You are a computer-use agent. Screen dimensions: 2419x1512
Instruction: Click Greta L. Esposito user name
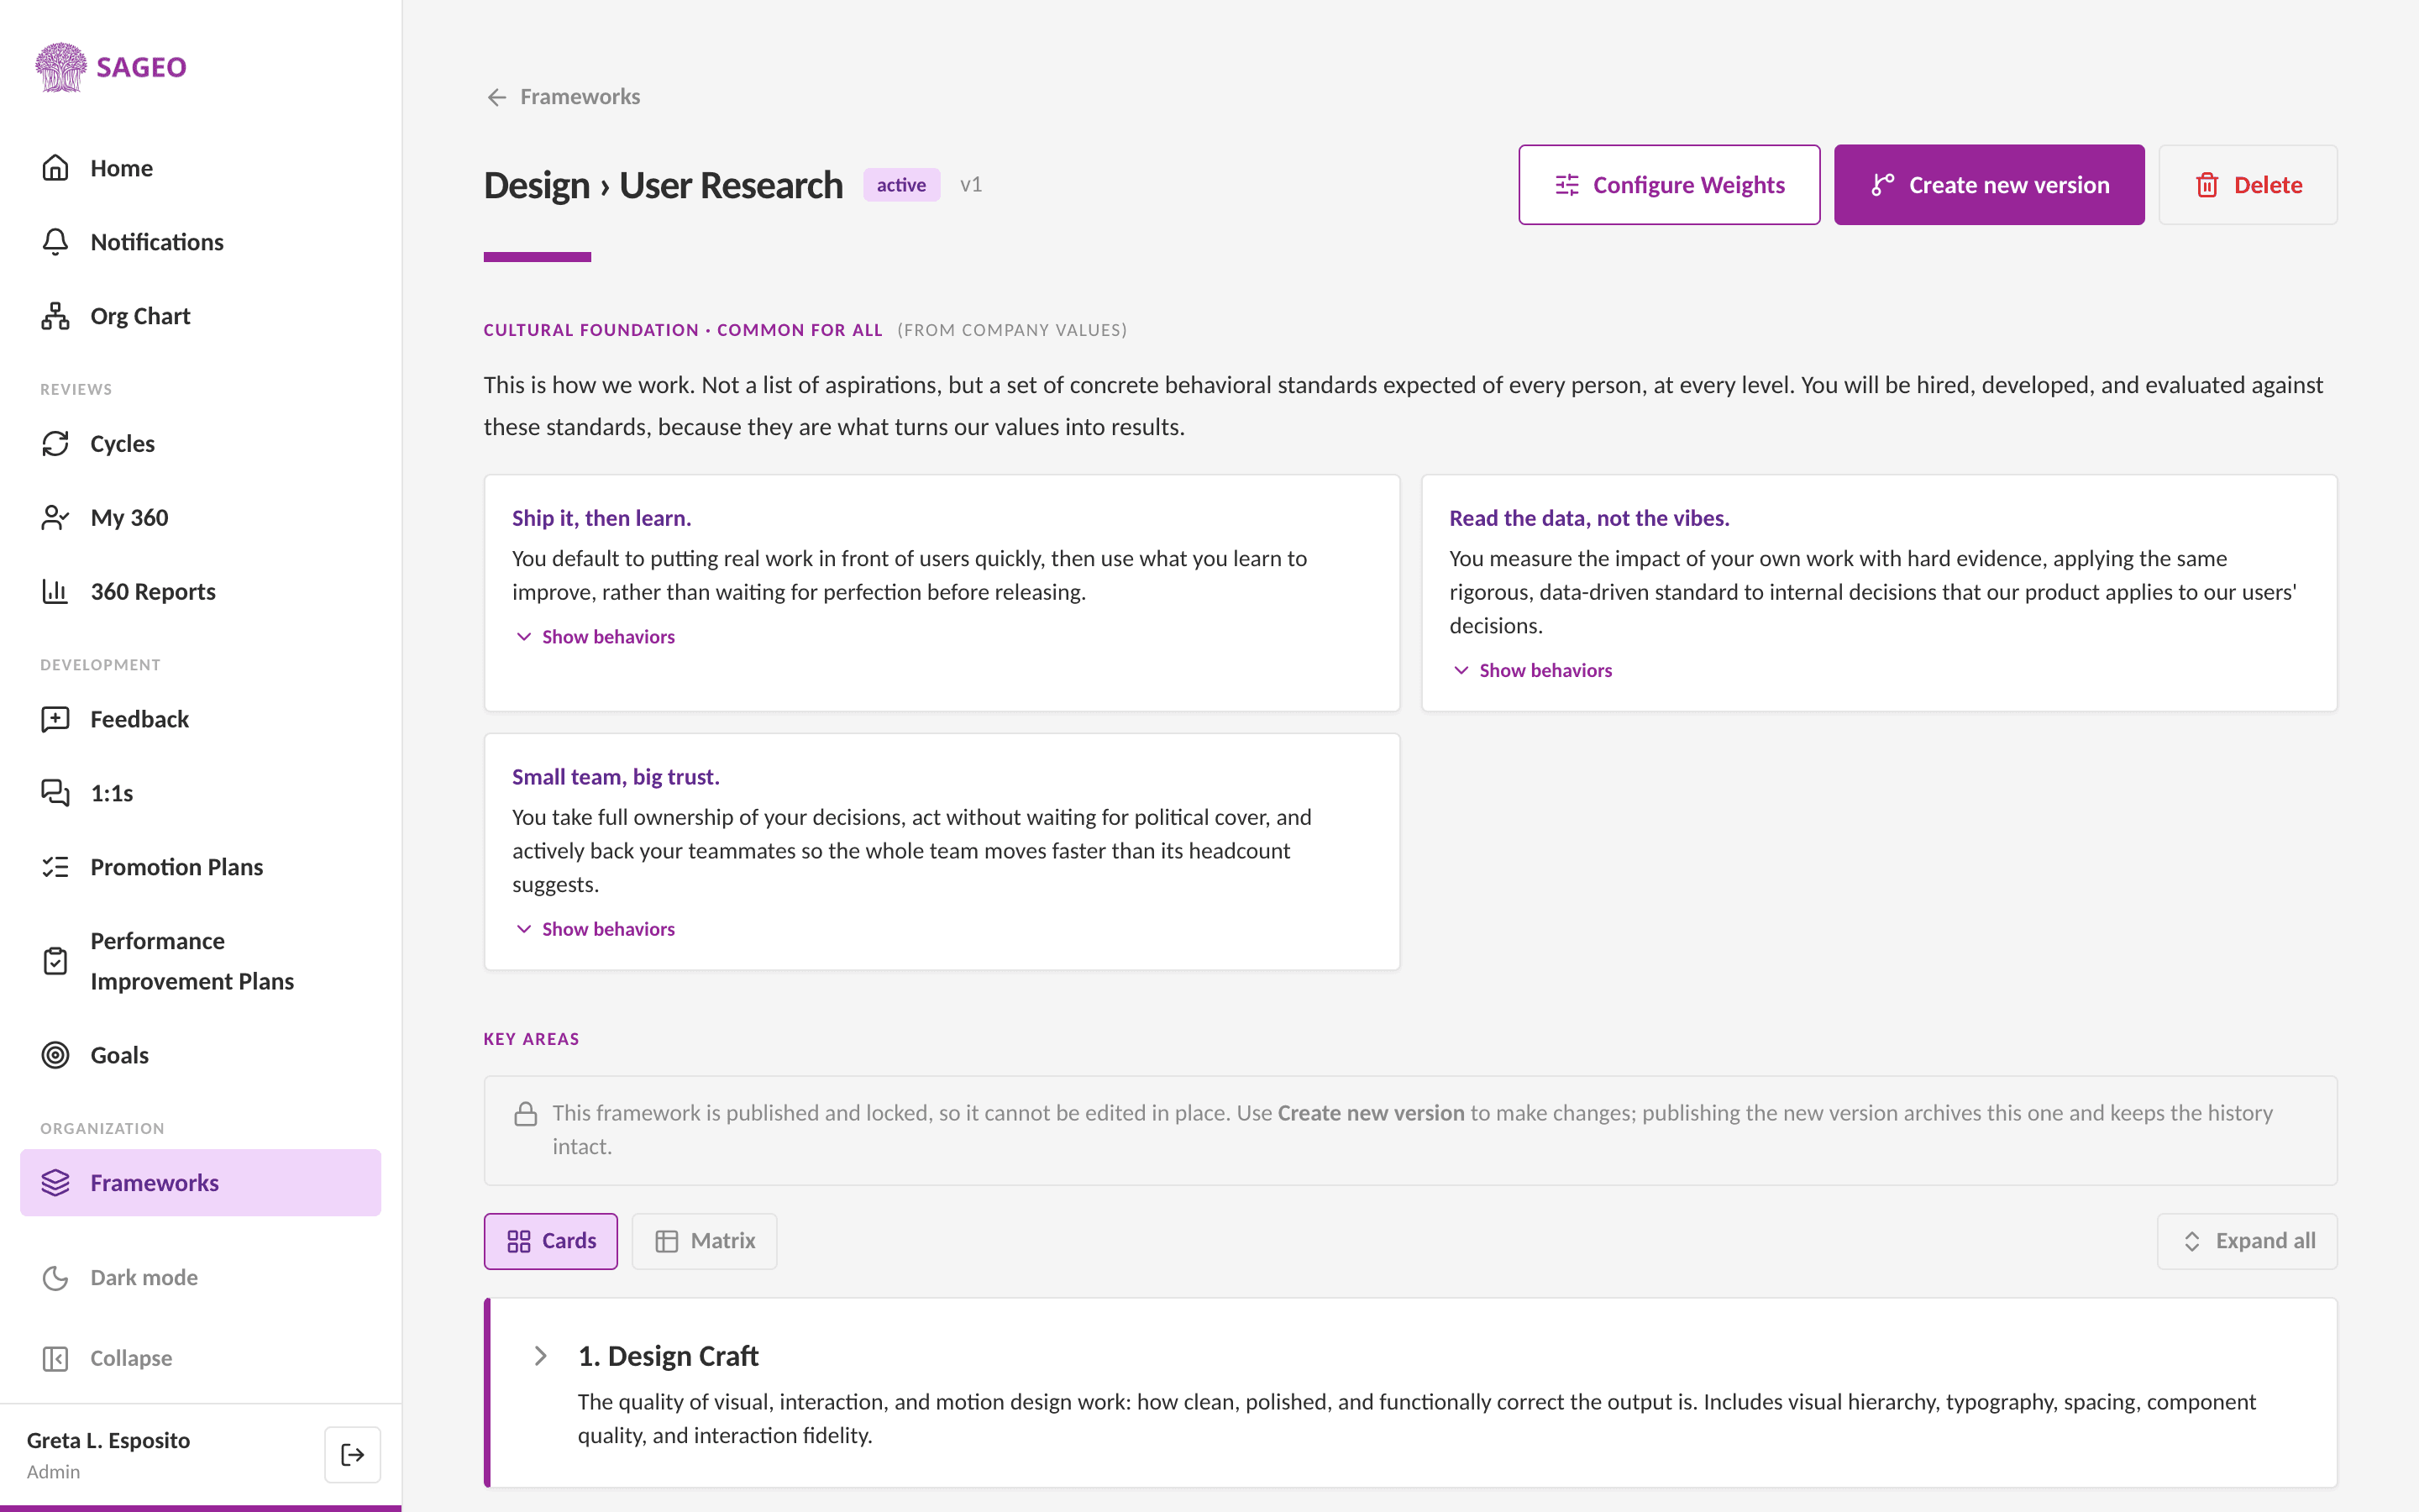point(108,1440)
